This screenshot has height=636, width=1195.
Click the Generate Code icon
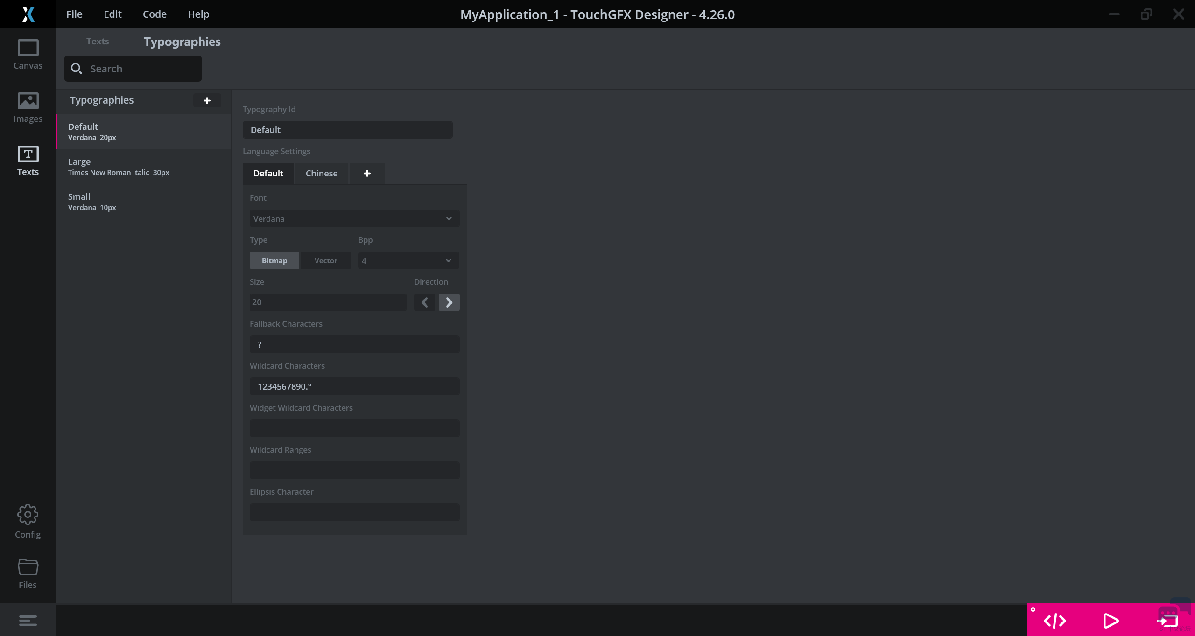pyautogui.click(x=1054, y=621)
